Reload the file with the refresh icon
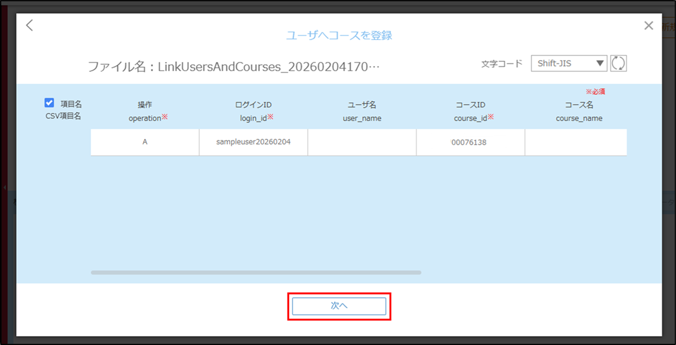Viewport: 676px width, 345px height. point(618,63)
